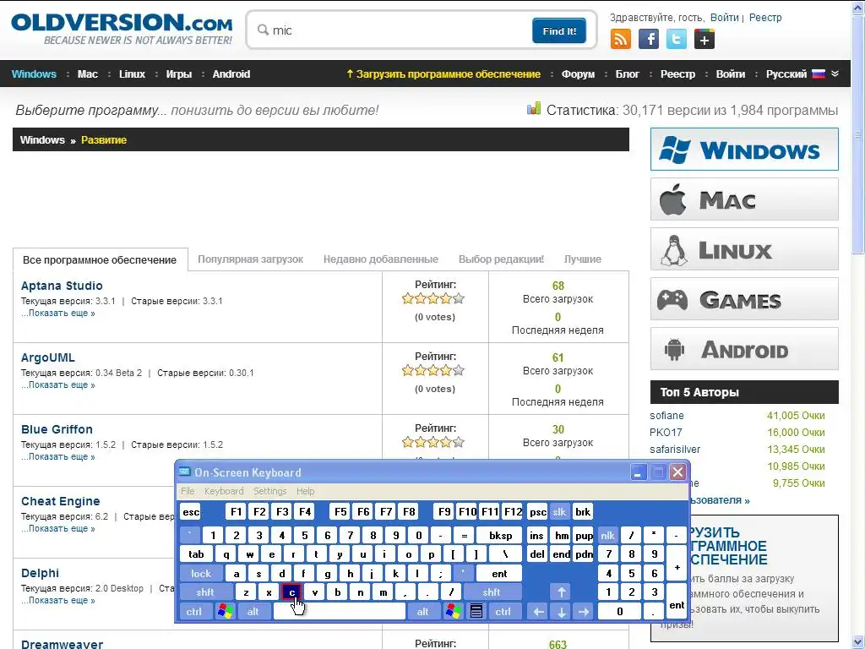Click the application menu key on keyboard
The height and width of the screenshot is (649, 865).
[x=476, y=612]
